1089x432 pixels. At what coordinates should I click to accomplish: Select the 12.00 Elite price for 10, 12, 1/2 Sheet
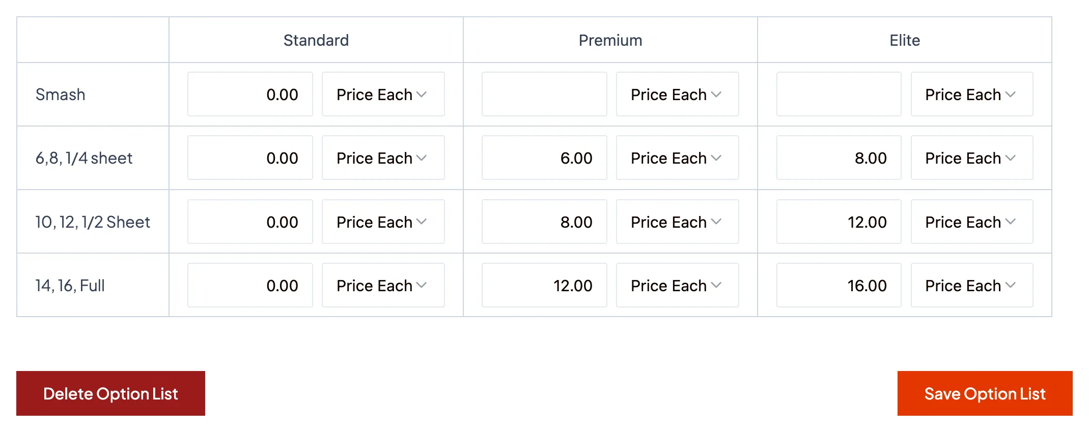tap(838, 222)
